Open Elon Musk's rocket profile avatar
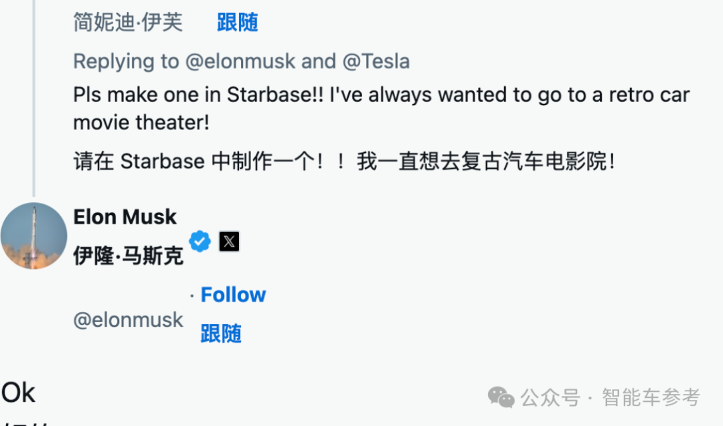723x426 pixels. tap(34, 236)
